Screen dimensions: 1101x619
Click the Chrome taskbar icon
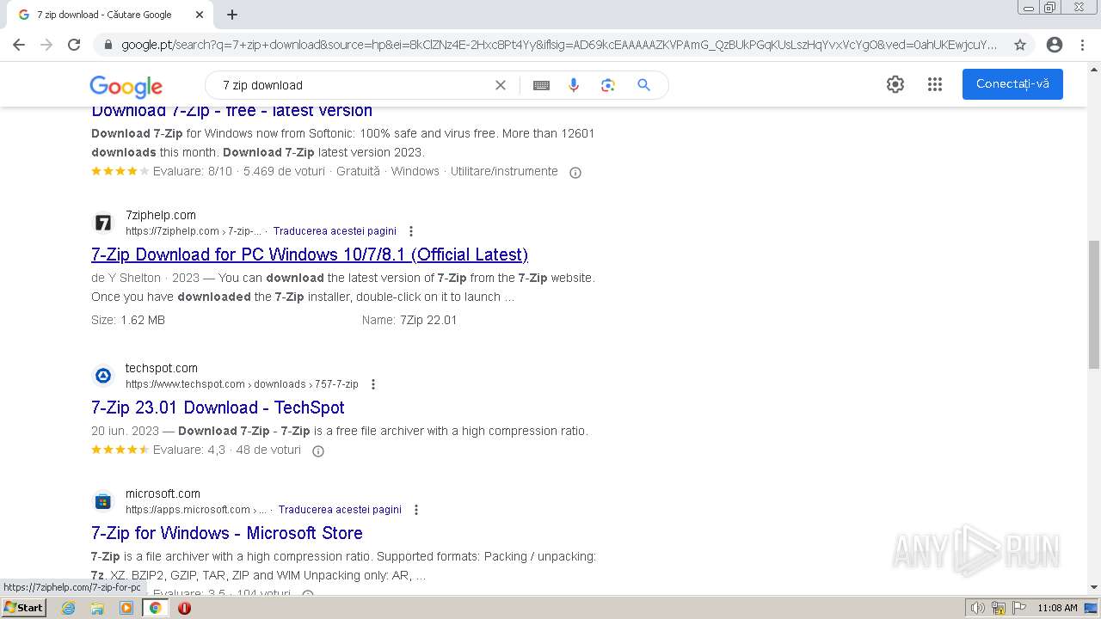pyautogui.click(x=155, y=608)
